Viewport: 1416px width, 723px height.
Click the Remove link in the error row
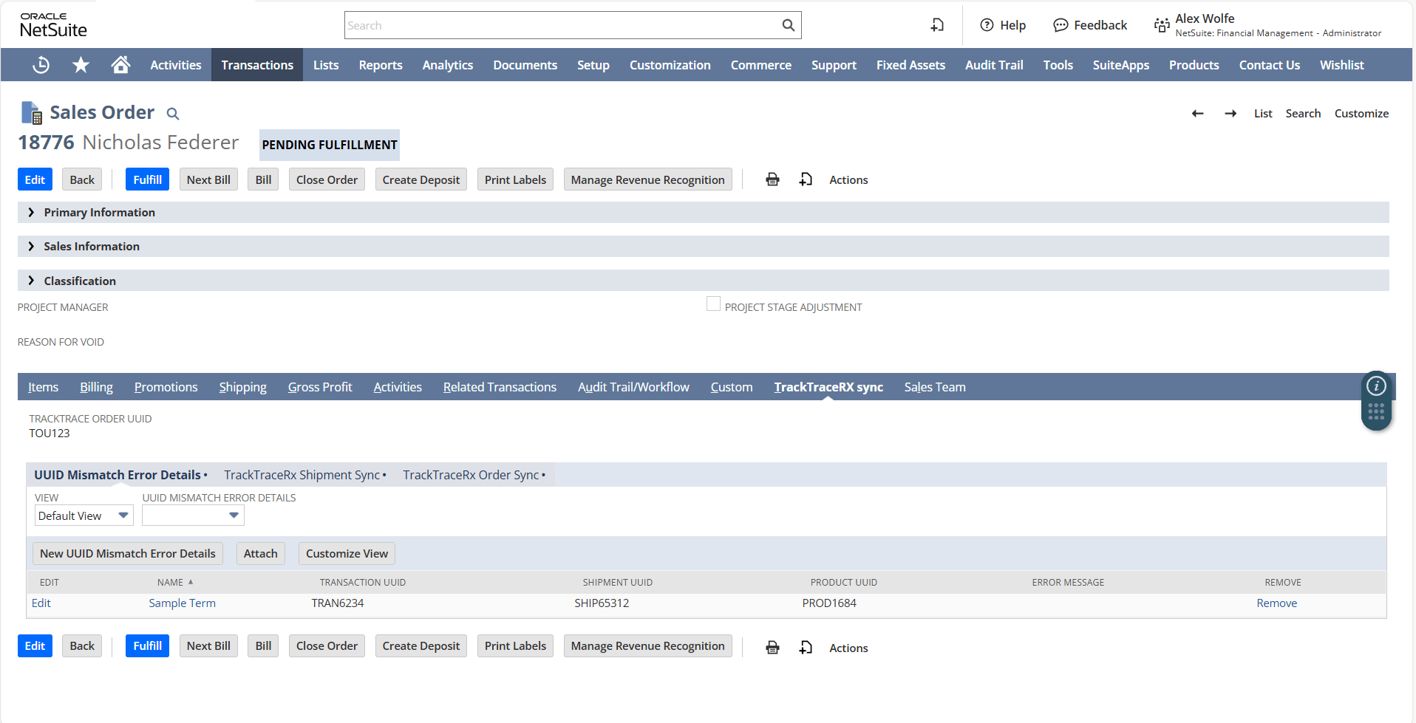(x=1276, y=603)
